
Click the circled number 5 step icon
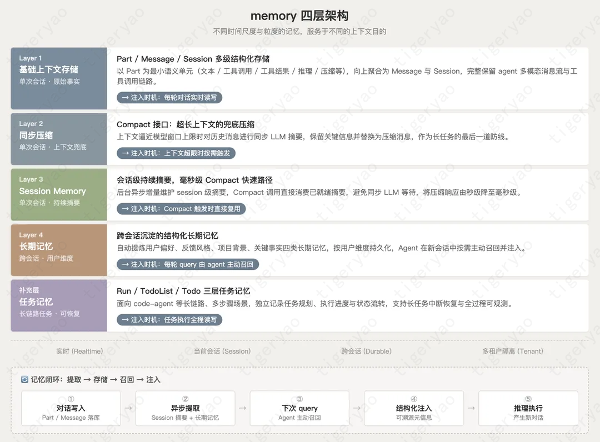[x=528, y=399]
